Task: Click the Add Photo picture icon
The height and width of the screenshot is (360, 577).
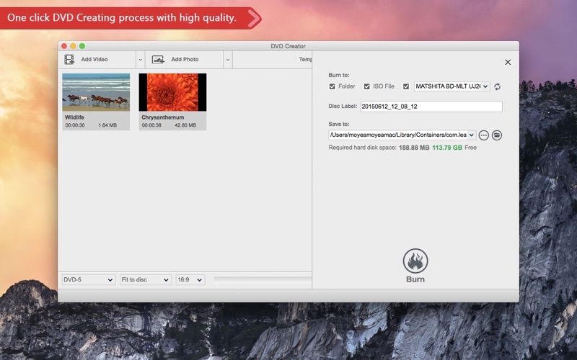Action: [158, 60]
